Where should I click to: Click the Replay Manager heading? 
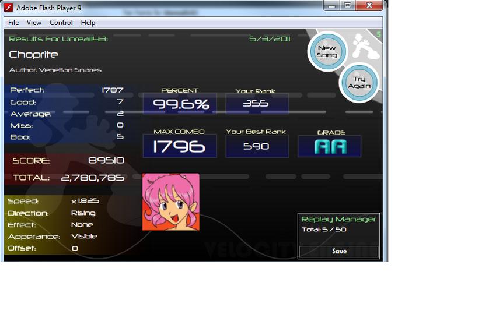point(338,219)
